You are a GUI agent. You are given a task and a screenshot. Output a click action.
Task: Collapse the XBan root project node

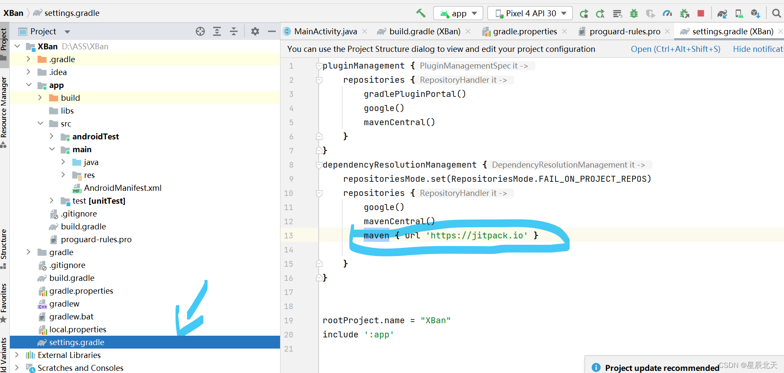coord(17,46)
